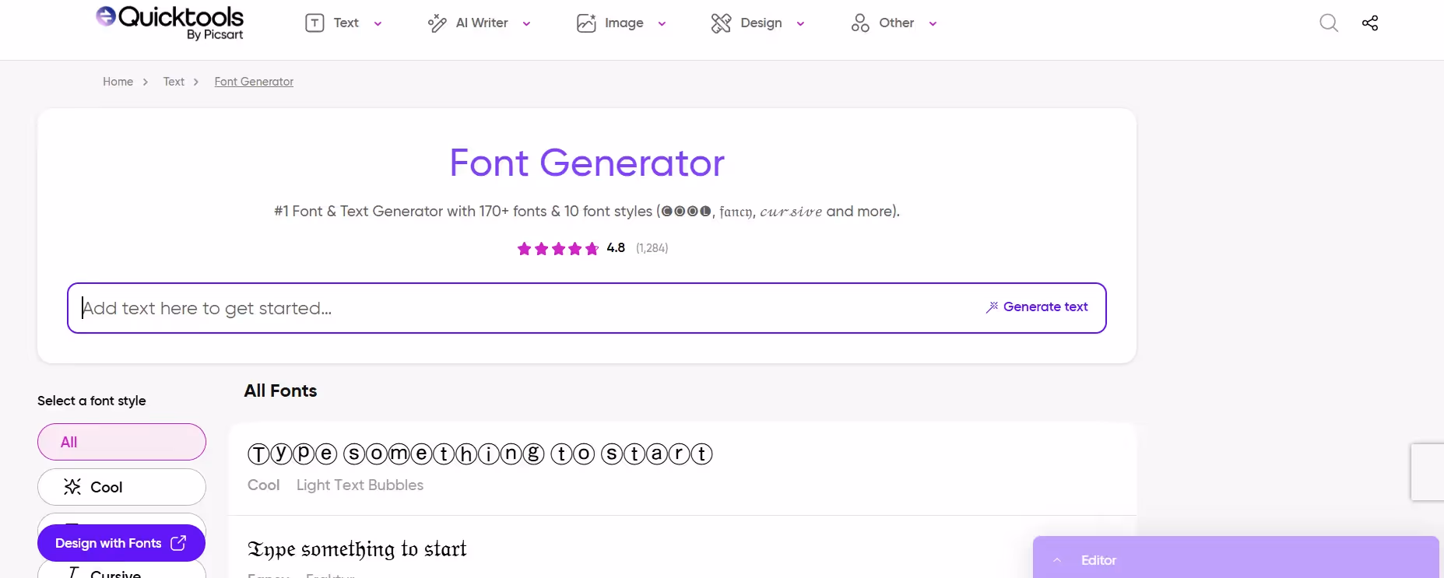Click the five-star rating icons
The image size is (1444, 578).
tap(558, 249)
